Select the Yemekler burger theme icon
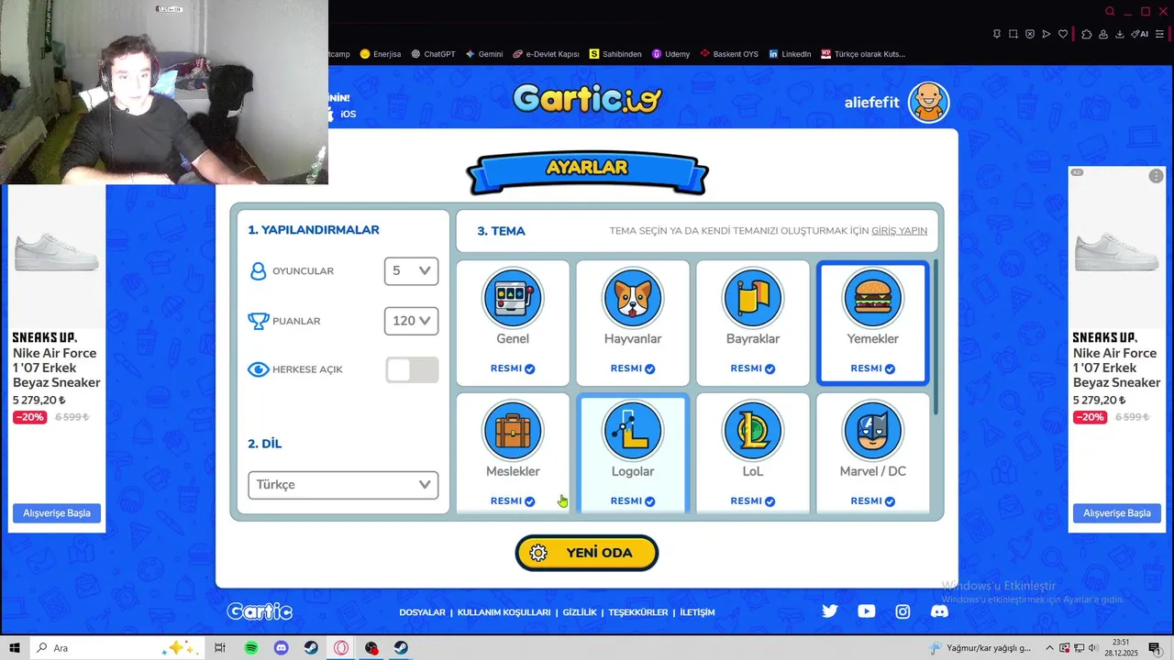 872,298
